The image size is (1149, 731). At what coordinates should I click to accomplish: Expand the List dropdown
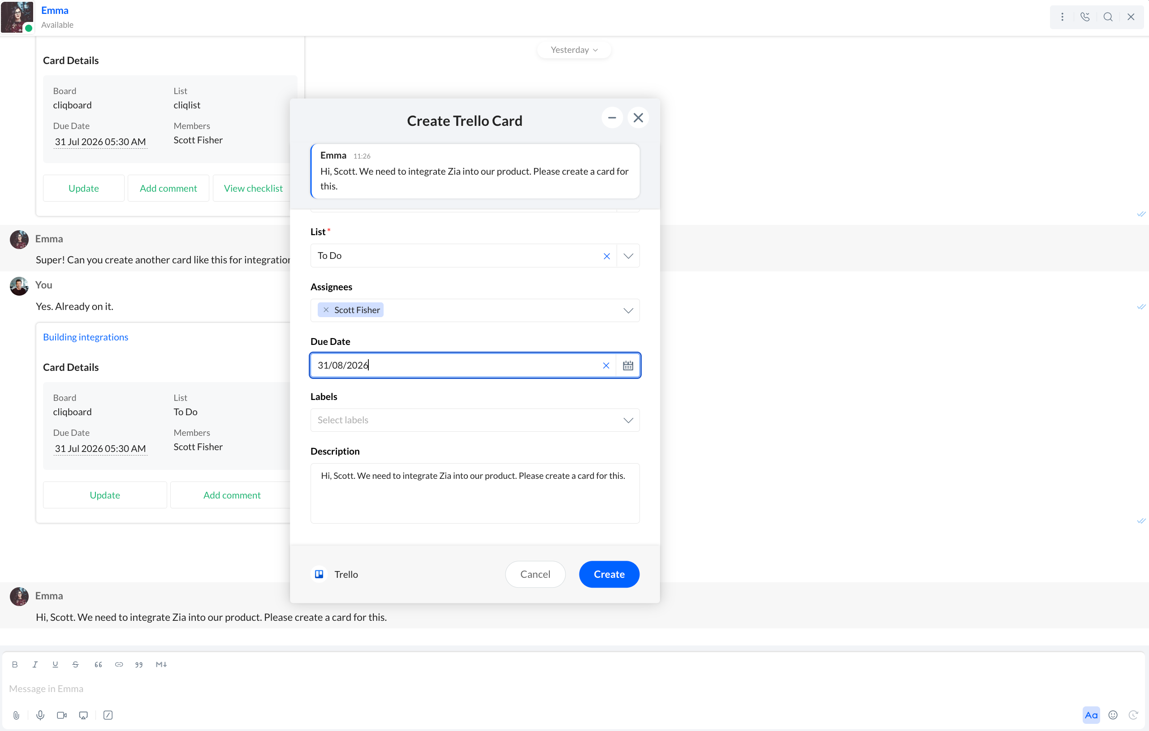(x=628, y=256)
